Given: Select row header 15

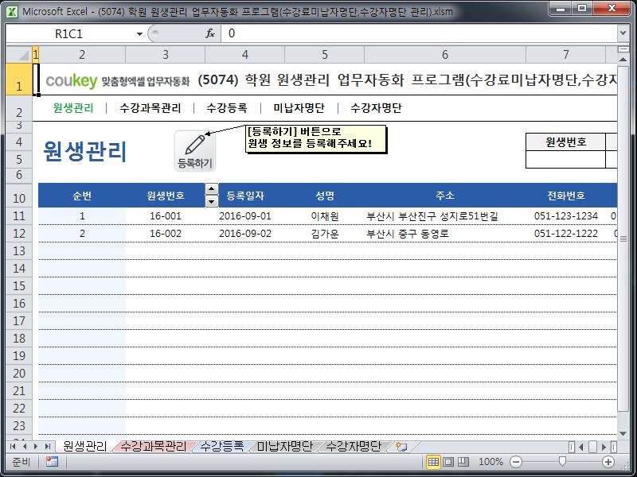Looking at the screenshot, I should pos(19,286).
